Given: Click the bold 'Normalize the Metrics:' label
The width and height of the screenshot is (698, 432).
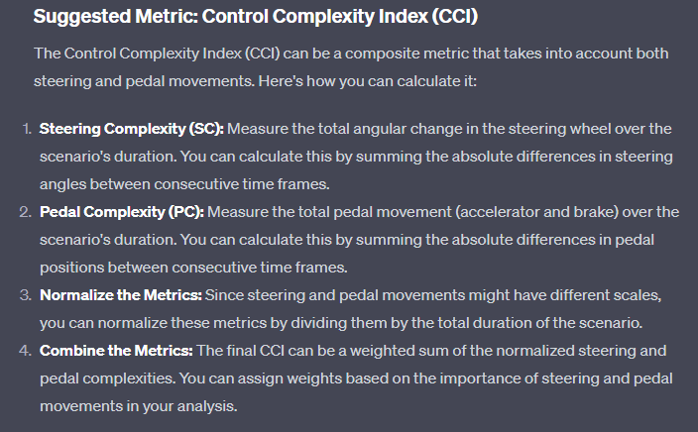Looking at the screenshot, I should 121,295.
